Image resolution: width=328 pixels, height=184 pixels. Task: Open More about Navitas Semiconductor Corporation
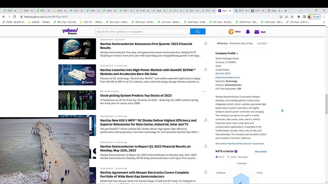(240, 144)
